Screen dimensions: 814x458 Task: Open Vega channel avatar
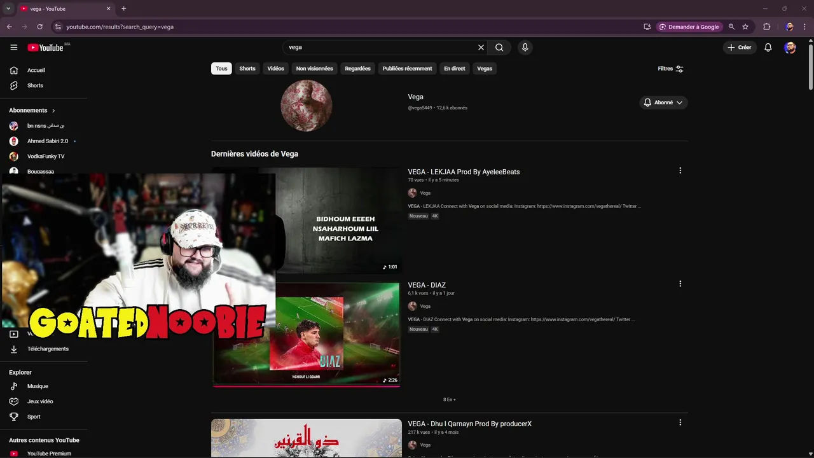(x=307, y=106)
